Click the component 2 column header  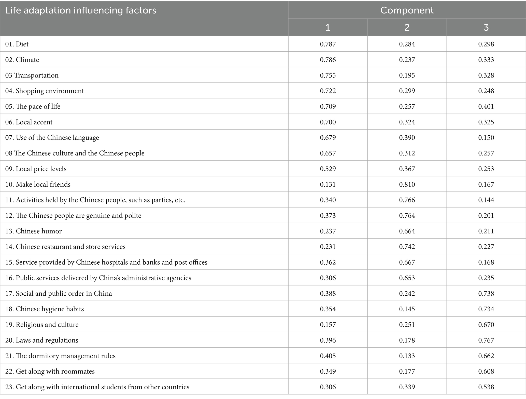pyautogui.click(x=407, y=27)
